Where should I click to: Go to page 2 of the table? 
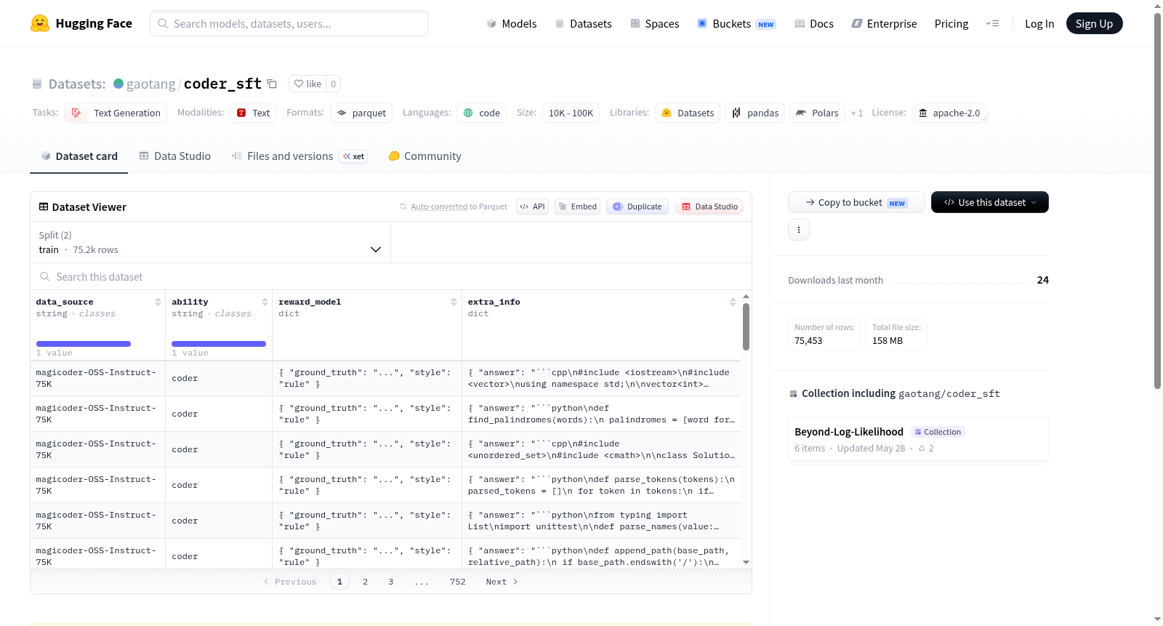(x=365, y=582)
